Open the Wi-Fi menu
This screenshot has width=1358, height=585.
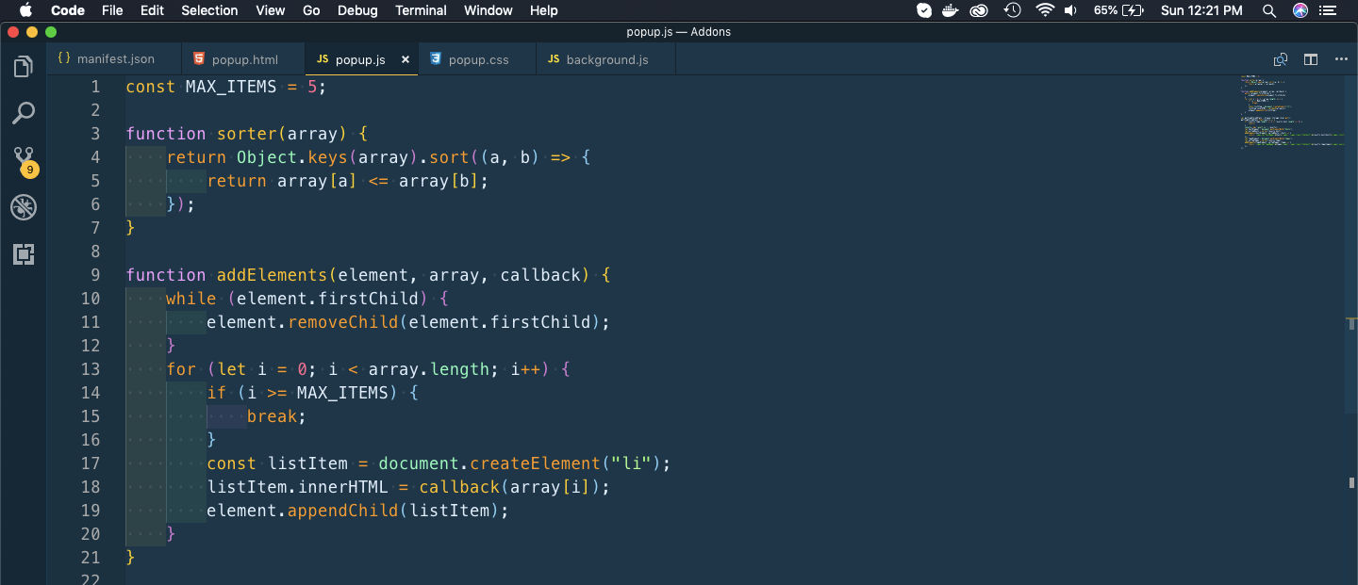pos(1044,10)
